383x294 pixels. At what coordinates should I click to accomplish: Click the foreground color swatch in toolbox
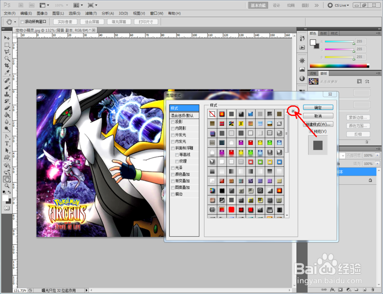(5, 198)
